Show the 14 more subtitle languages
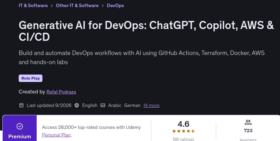This screenshot has width=280, height=141. (x=151, y=105)
